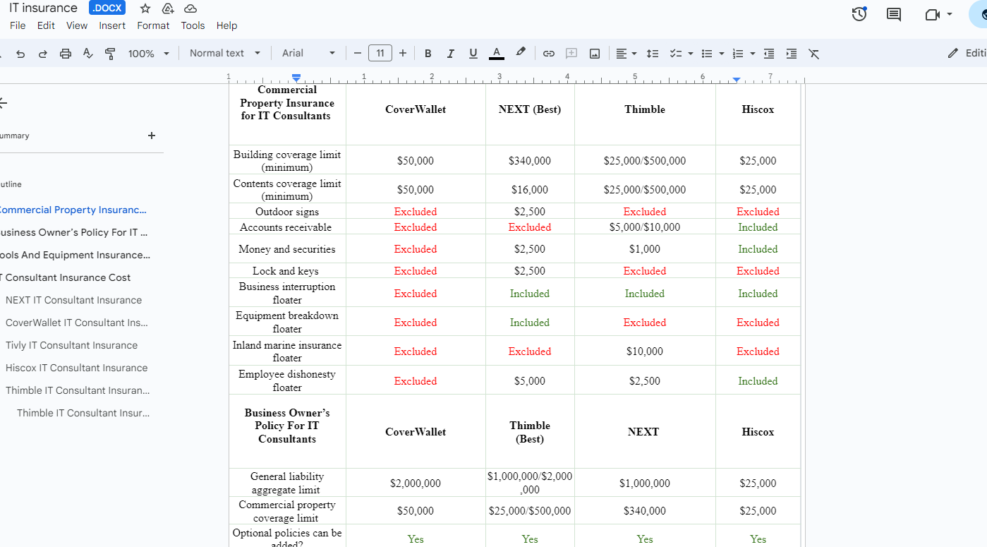Open the Format menu

point(153,25)
